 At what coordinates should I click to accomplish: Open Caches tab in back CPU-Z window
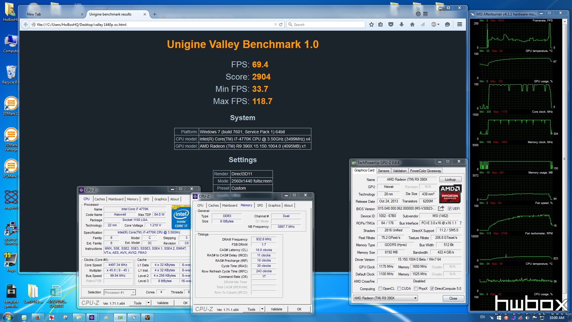pos(100,199)
